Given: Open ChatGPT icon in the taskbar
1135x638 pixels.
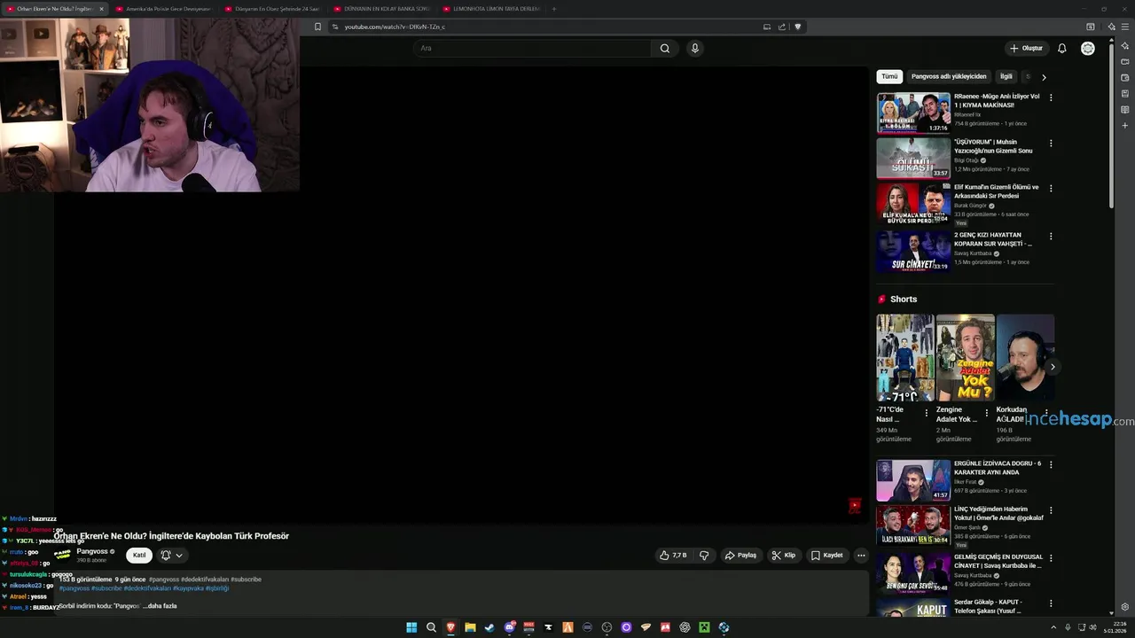Looking at the screenshot, I should click(685, 627).
